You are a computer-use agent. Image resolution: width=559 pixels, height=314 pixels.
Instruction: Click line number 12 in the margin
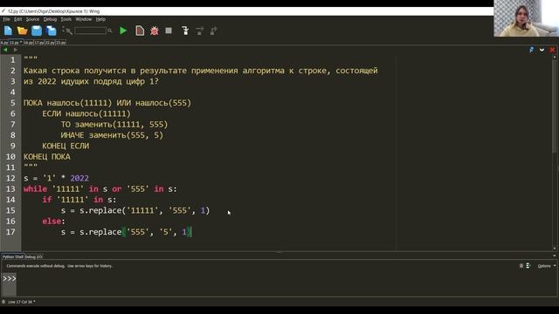[x=10, y=178]
